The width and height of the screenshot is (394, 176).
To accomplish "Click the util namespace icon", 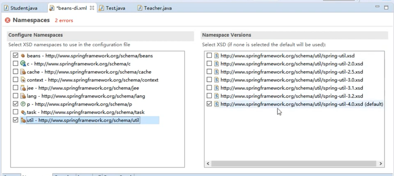I will [23, 120].
